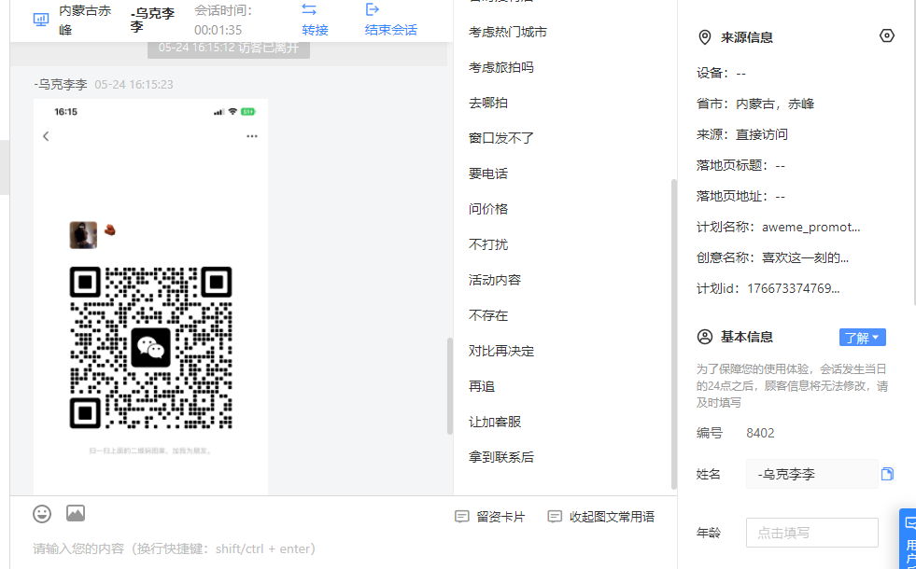Click the location pin icon by 来源信息
Image resolution: width=916 pixels, height=569 pixels.
[x=705, y=37]
